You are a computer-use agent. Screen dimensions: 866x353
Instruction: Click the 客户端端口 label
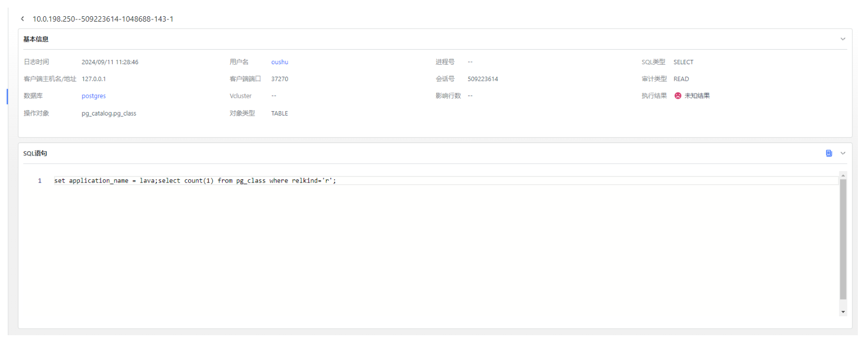pyautogui.click(x=245, y=79)
